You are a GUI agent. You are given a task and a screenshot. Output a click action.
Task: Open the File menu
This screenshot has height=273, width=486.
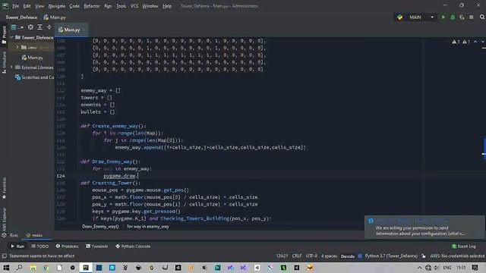15,6
